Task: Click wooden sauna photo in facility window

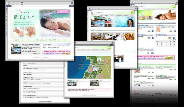Action: tap(129, 36)
